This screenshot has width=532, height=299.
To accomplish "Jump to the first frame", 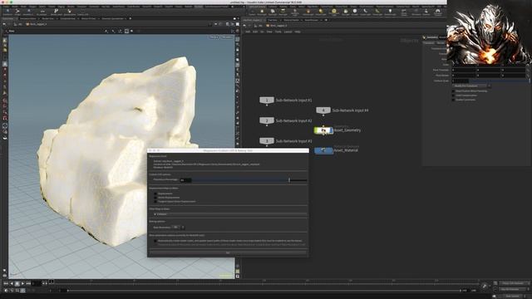I will [x=6, y=283].
